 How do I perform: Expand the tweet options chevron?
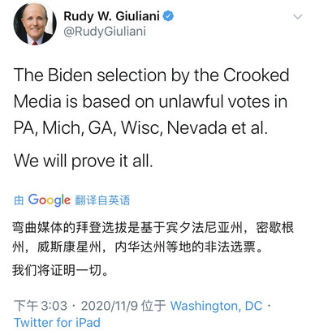tap(298, 17)
